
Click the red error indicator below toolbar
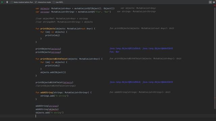(215, 5)
